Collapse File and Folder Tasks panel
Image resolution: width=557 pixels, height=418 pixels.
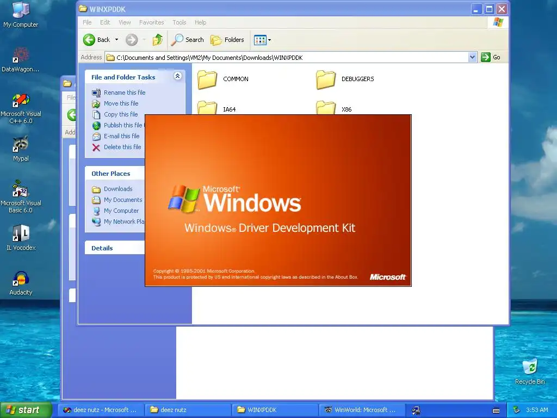pyautogui.click(x=178, y=76)
